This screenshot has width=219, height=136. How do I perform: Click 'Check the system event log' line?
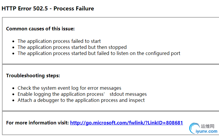[x=69, y=88]
